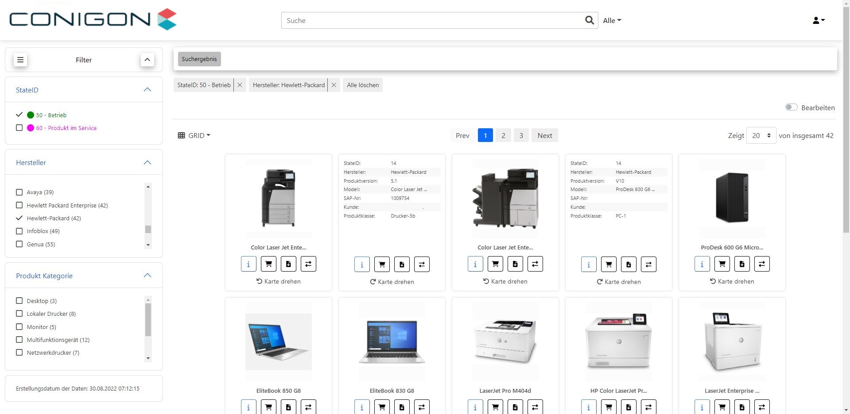Open the user account menu icon
The image size is (850, 414).
(819, 20)
